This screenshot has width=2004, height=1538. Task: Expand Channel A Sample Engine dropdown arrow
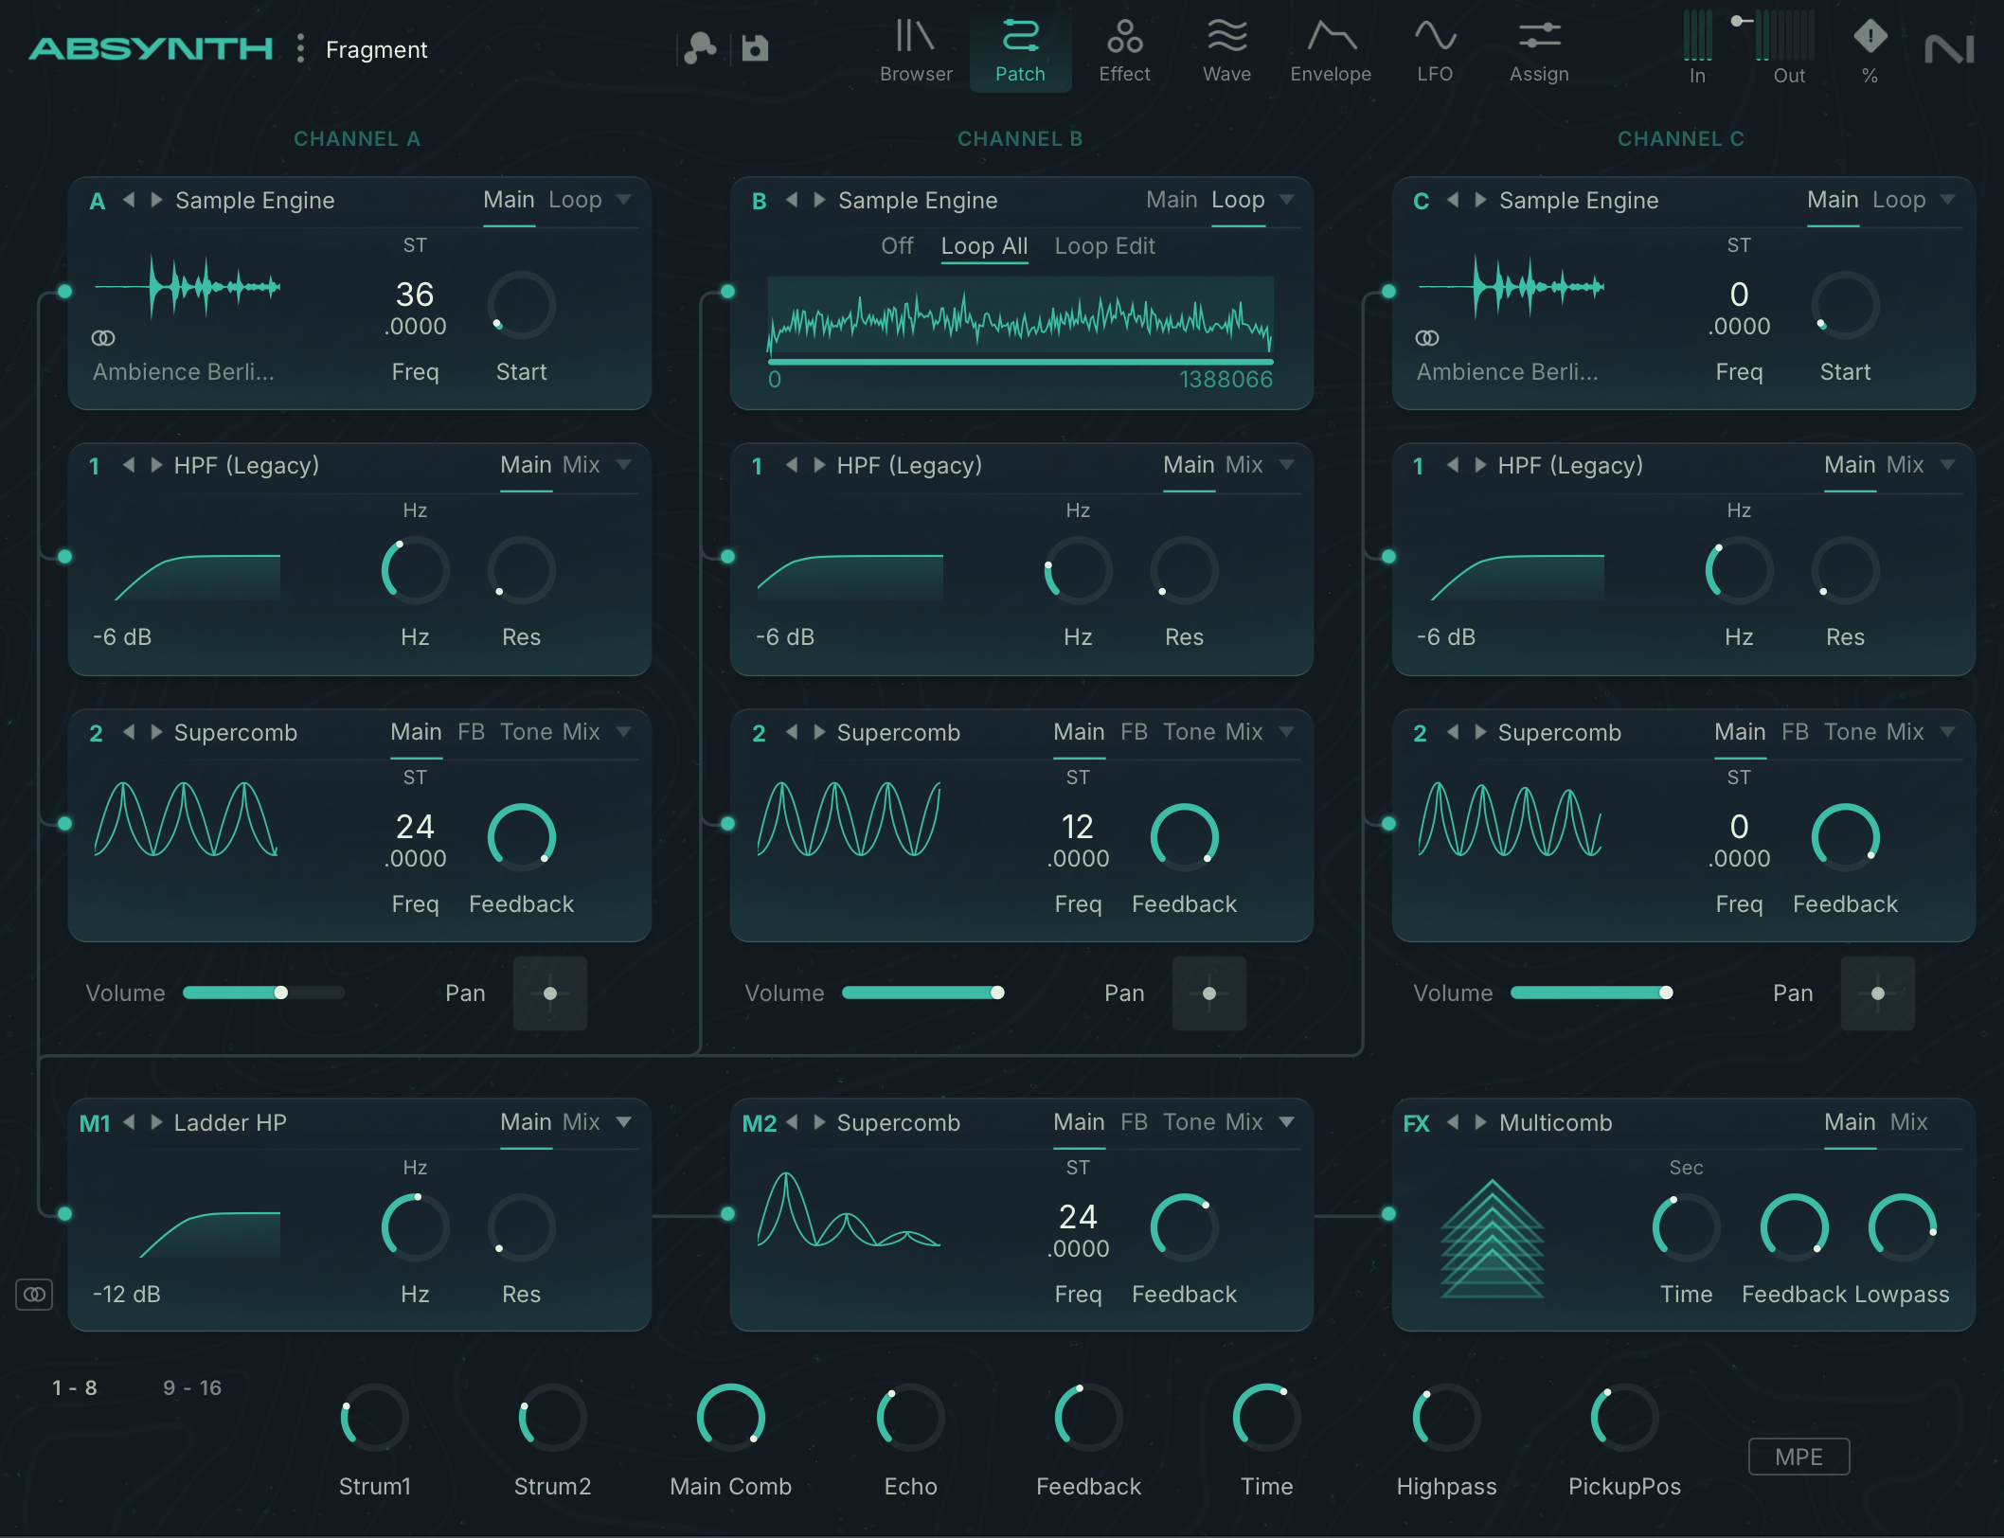pyautogui.click(x=623, y=200)
